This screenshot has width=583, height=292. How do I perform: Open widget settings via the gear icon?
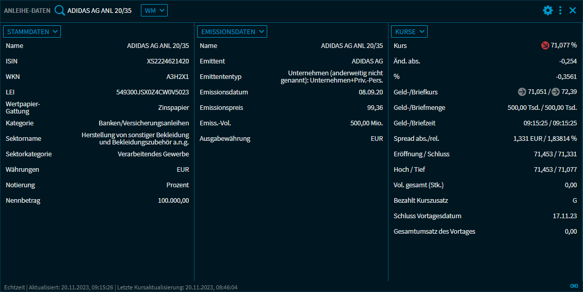coord(548,10)
